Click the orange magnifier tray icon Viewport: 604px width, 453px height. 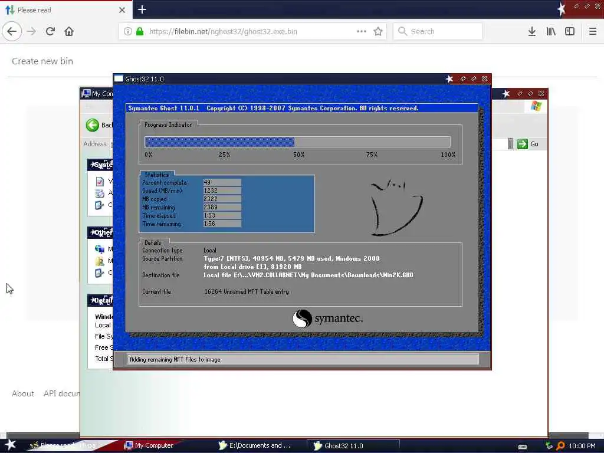click(x=560, y=446)
